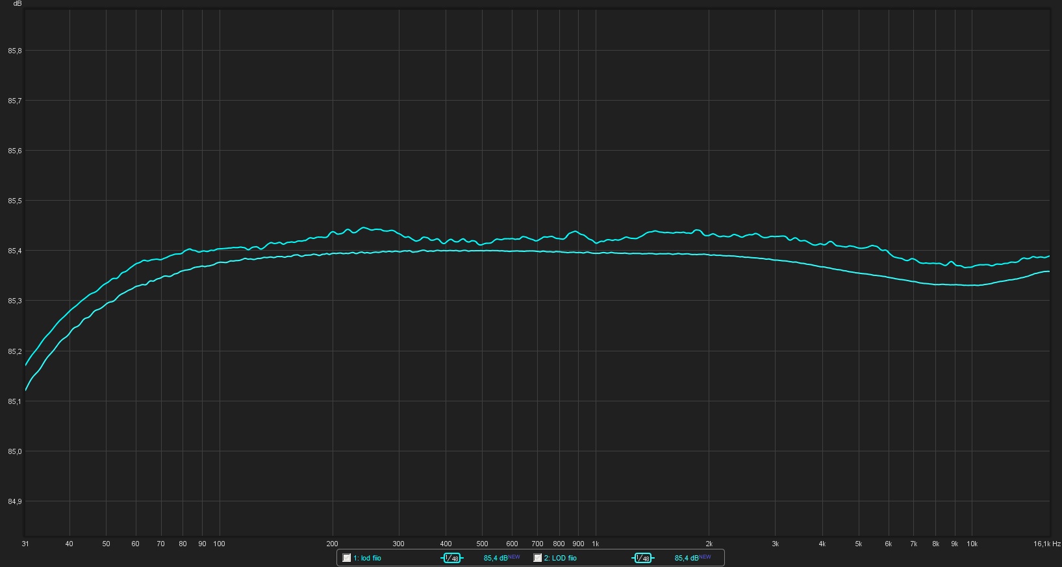Click the dB unit label on vertical axis
The width and height of the screenshot is (1062, 567).
[x=17, y=4]
